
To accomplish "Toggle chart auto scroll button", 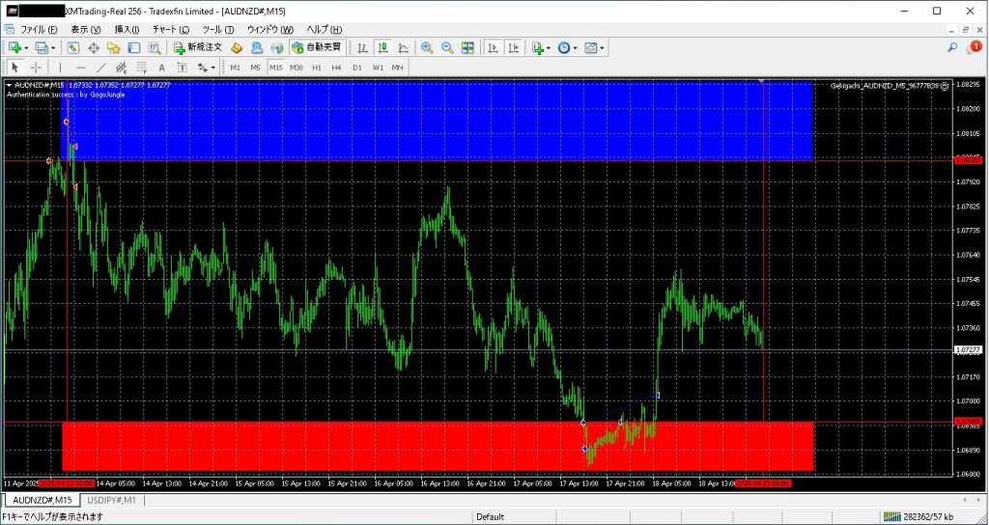I will click(494, 47).
